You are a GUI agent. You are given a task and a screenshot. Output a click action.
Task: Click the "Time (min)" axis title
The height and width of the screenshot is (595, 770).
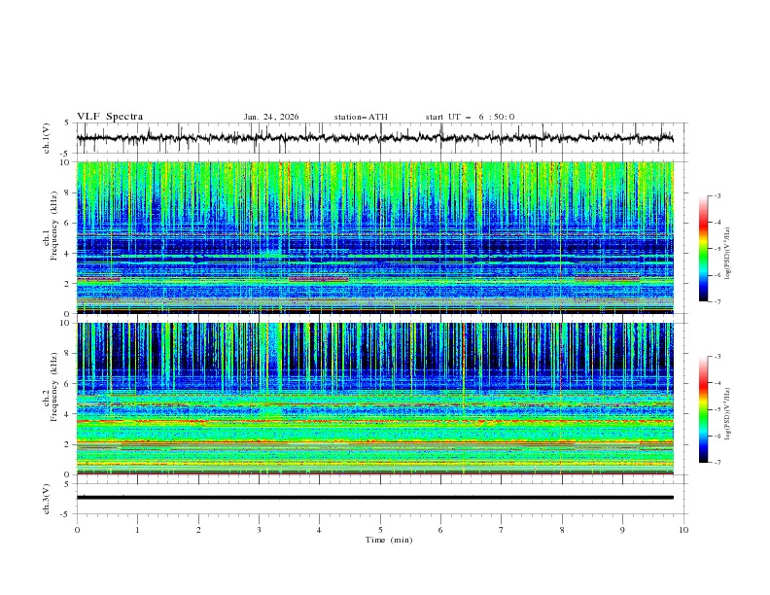tap(389, 540)
